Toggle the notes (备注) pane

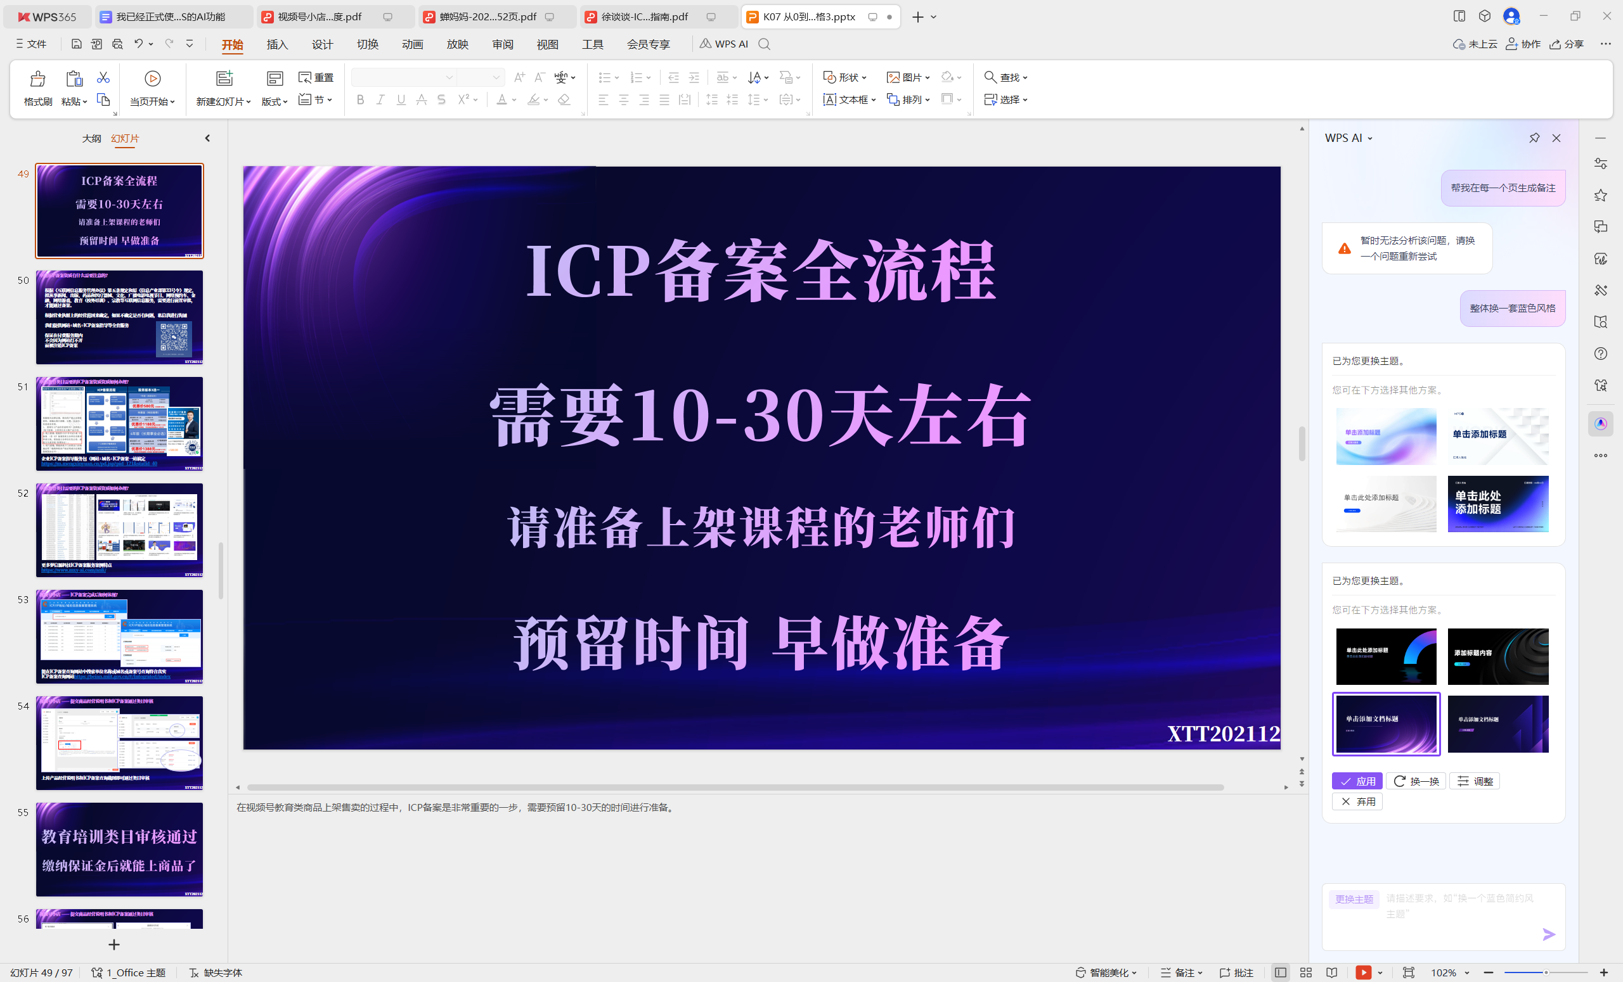[1180, 972]
